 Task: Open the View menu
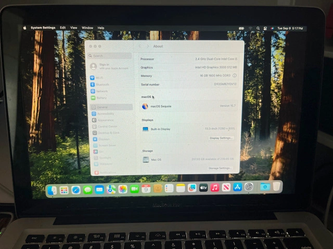click(73, 27)
